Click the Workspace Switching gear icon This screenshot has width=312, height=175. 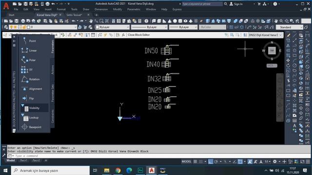coord(275,161)
